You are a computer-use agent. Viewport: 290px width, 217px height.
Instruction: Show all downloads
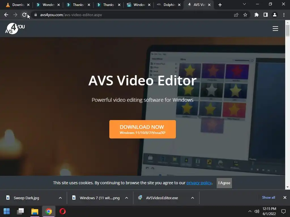coord(268,198)
